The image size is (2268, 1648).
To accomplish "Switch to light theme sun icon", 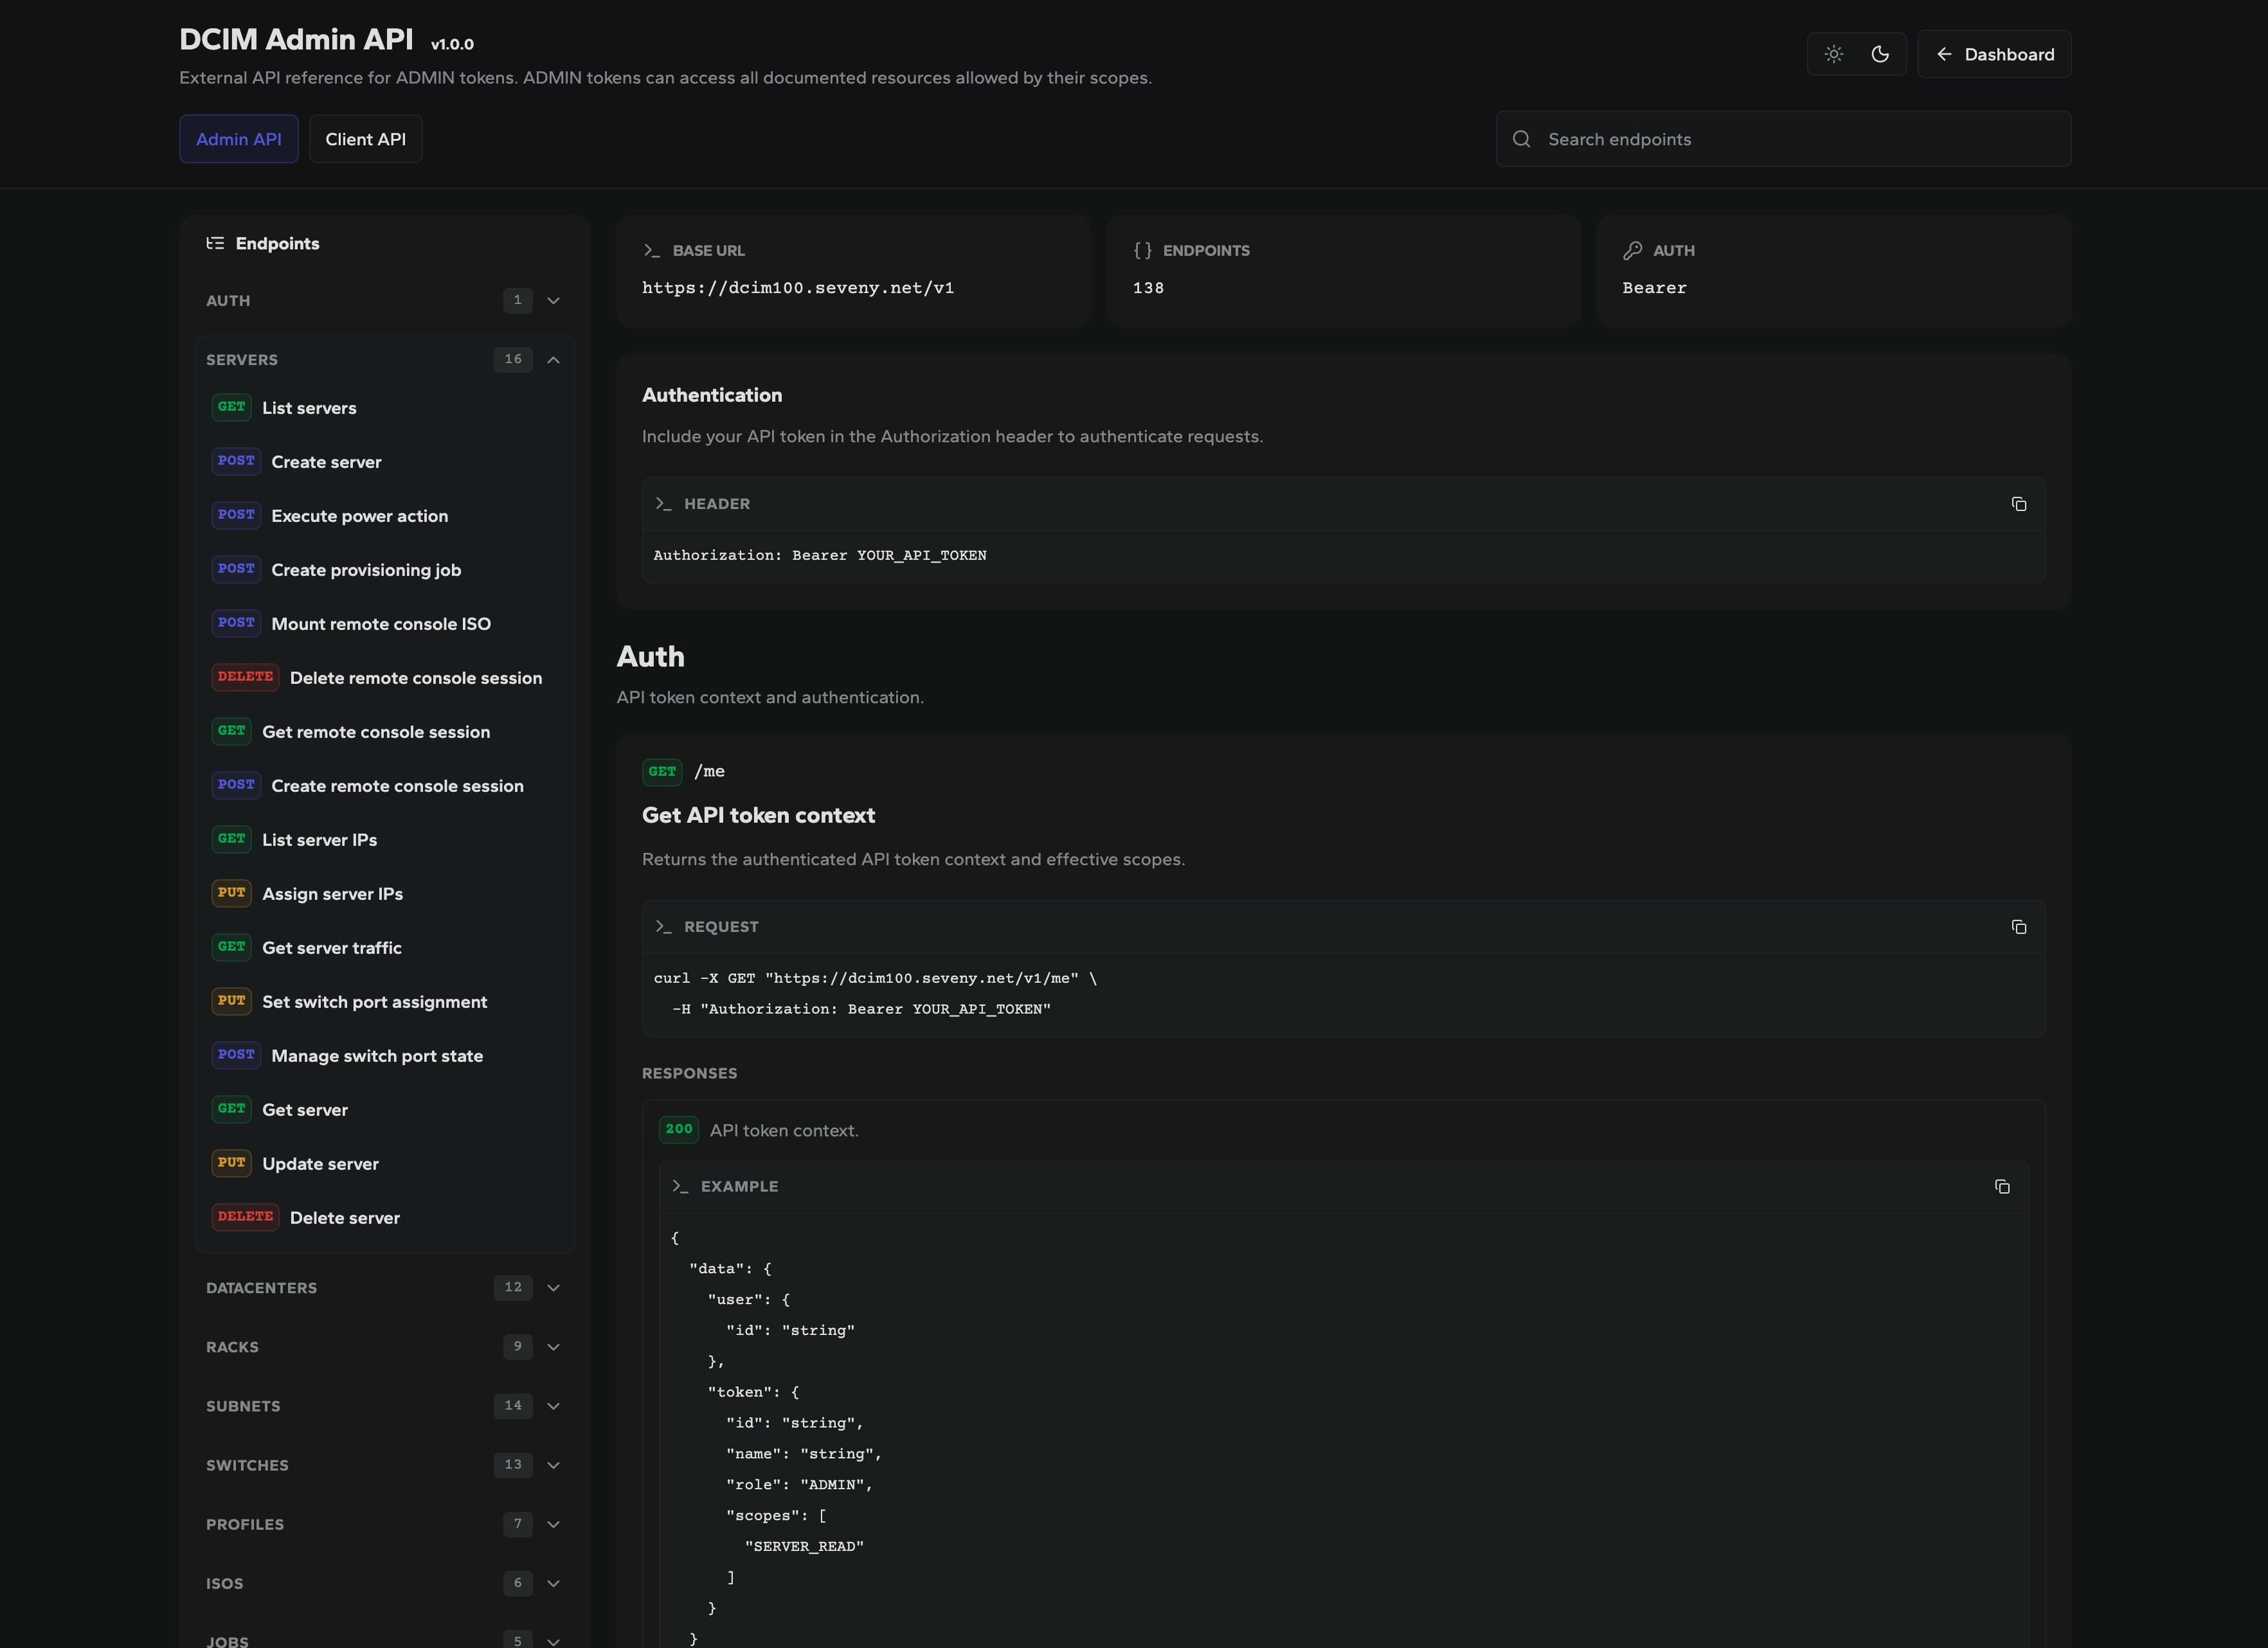I will (x=1833, y=54).
